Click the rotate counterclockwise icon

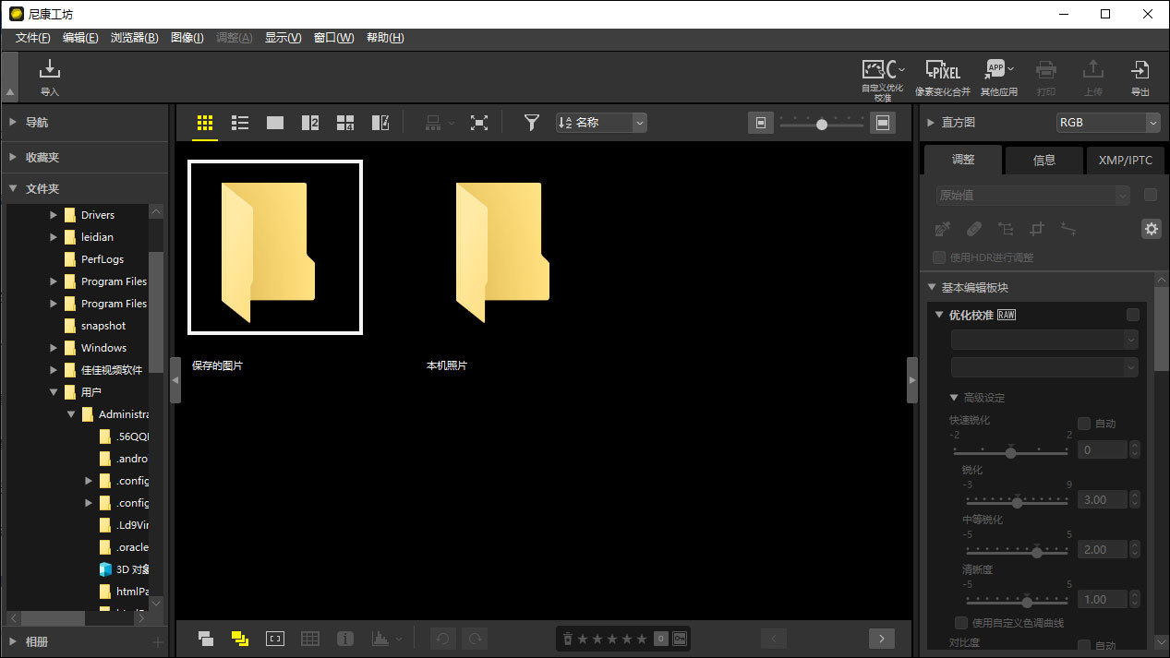pos(441,638)
